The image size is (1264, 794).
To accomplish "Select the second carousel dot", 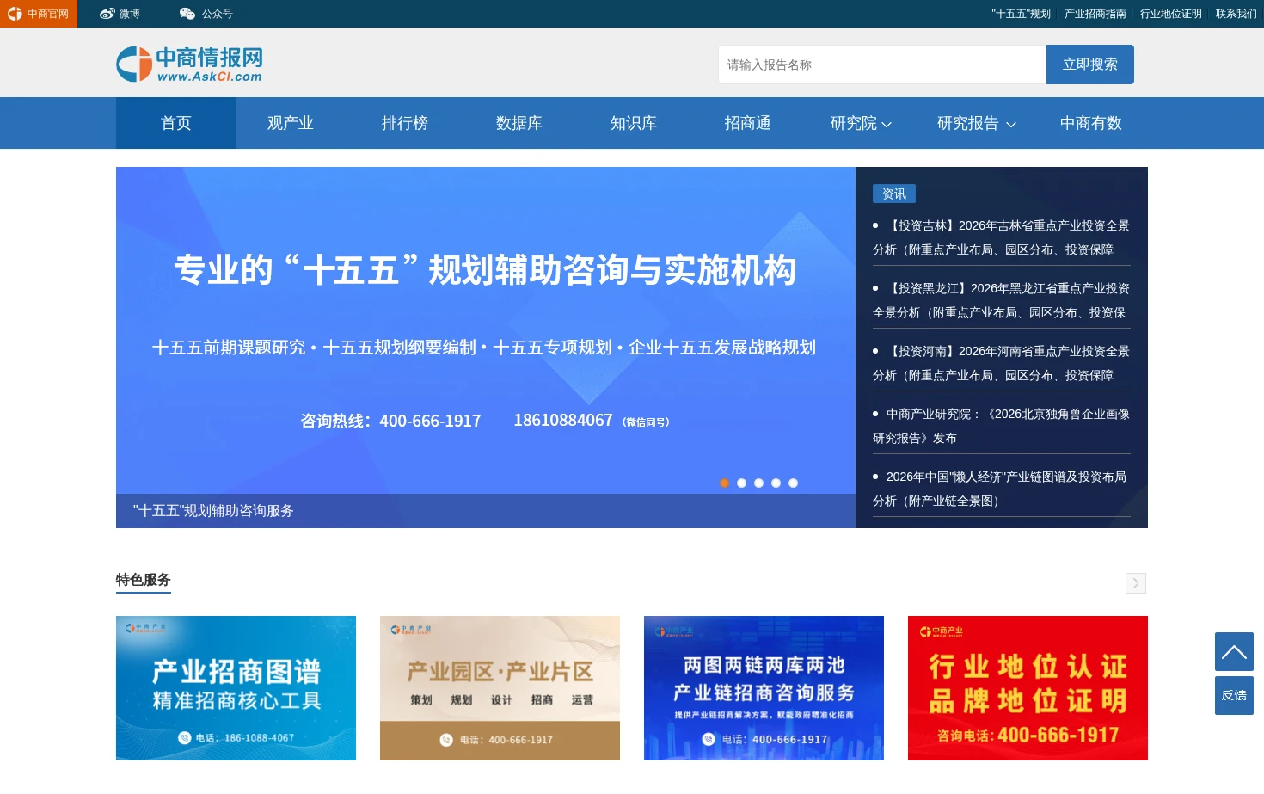I will tap(741, 483).
